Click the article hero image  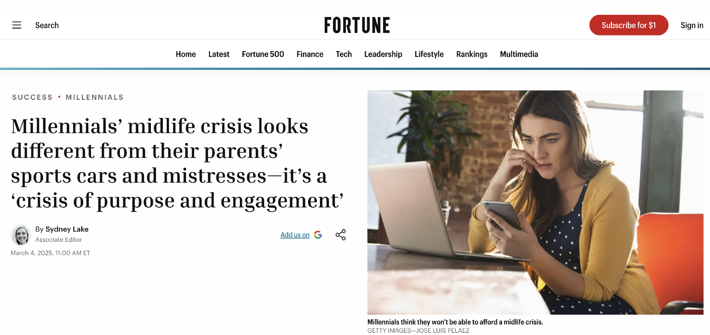(535, 202)
